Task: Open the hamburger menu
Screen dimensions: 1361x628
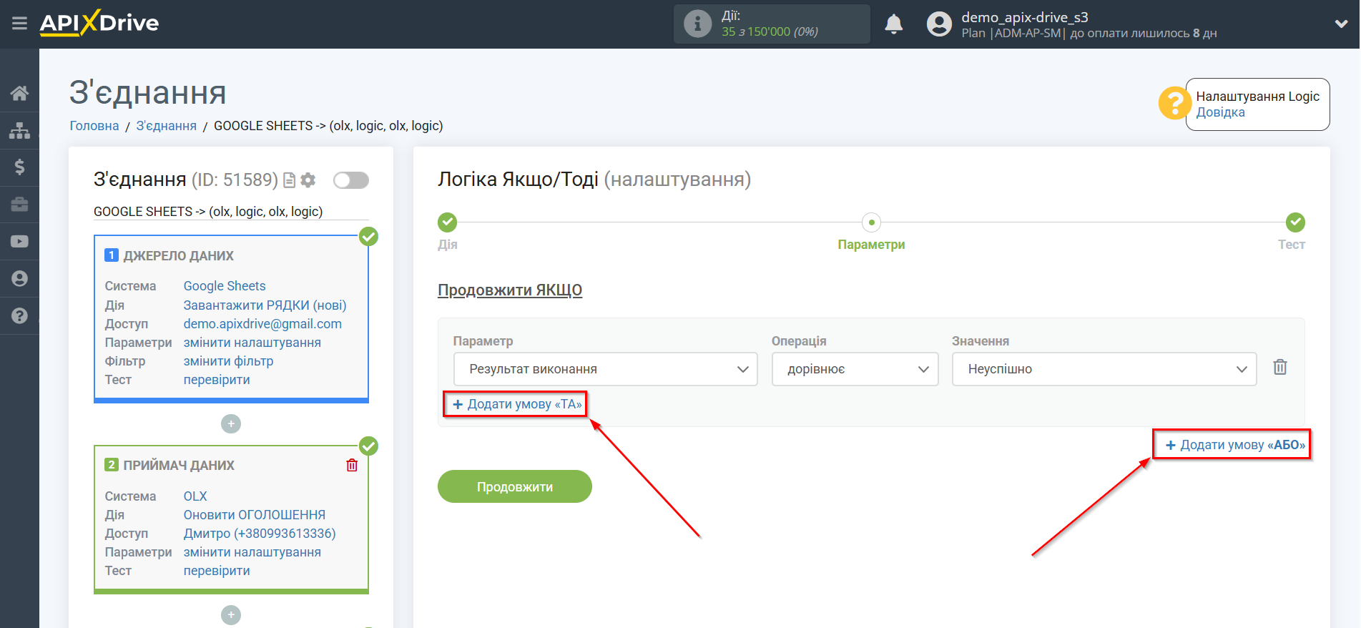Action: tap(19, 24)
